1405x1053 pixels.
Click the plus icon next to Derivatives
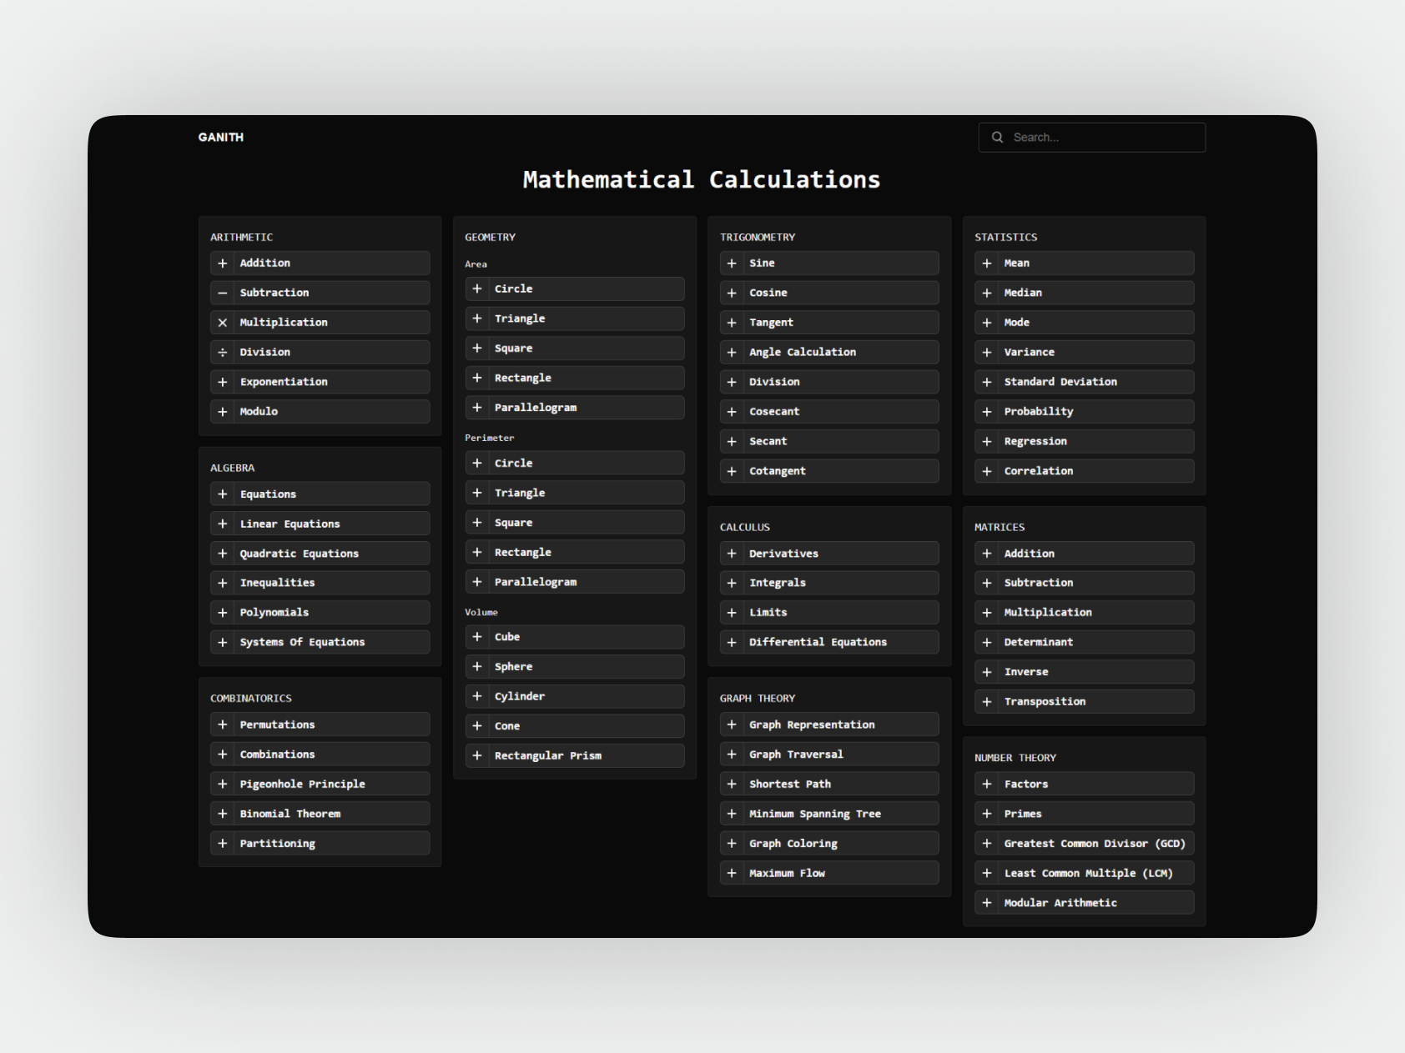[x=732, y=554]
